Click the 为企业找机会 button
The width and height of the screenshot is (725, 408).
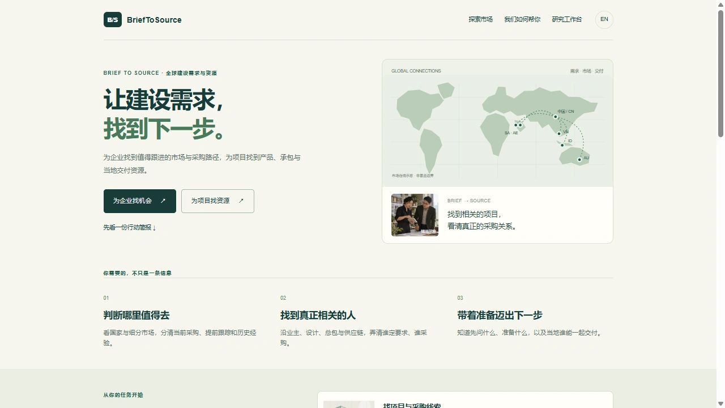(140, 201)
